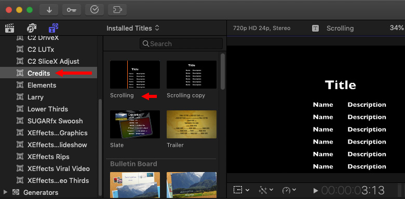Click the title icon beside XEffects Viral Video
The height and width of the screenshot is (199, 405).
[20, 168]
